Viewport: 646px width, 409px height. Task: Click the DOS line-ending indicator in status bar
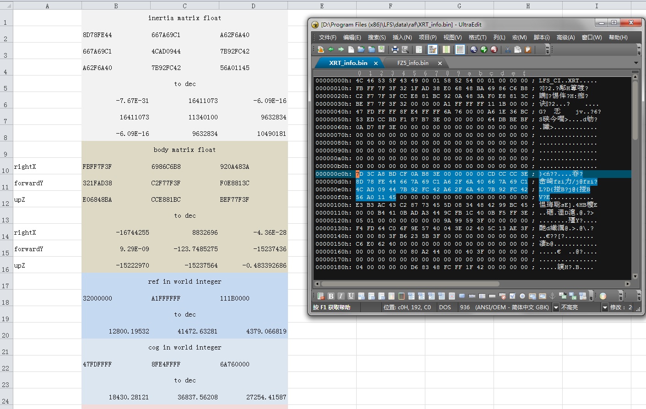pos(445,307)
